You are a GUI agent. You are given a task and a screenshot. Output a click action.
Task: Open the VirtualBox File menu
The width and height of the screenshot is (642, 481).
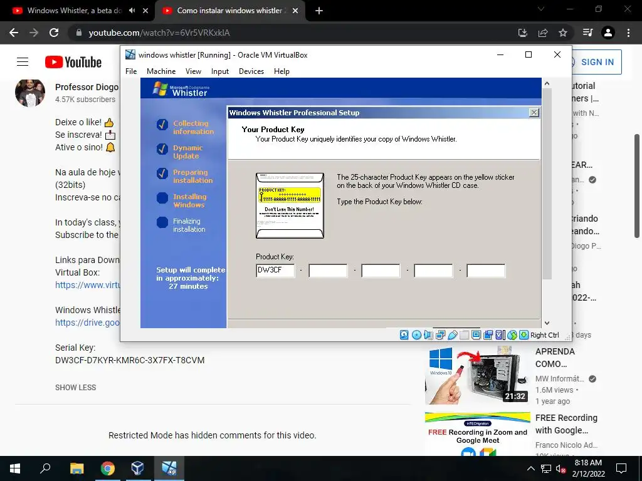pyautogui.click(x=131, y=71)
